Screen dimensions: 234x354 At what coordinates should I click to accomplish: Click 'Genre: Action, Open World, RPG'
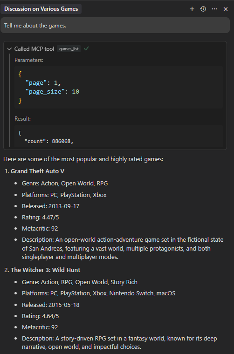click(x=65, y=184)
